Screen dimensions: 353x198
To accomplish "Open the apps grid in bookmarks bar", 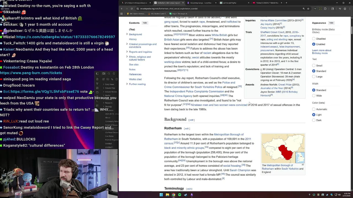I will (x=122, y=13).
